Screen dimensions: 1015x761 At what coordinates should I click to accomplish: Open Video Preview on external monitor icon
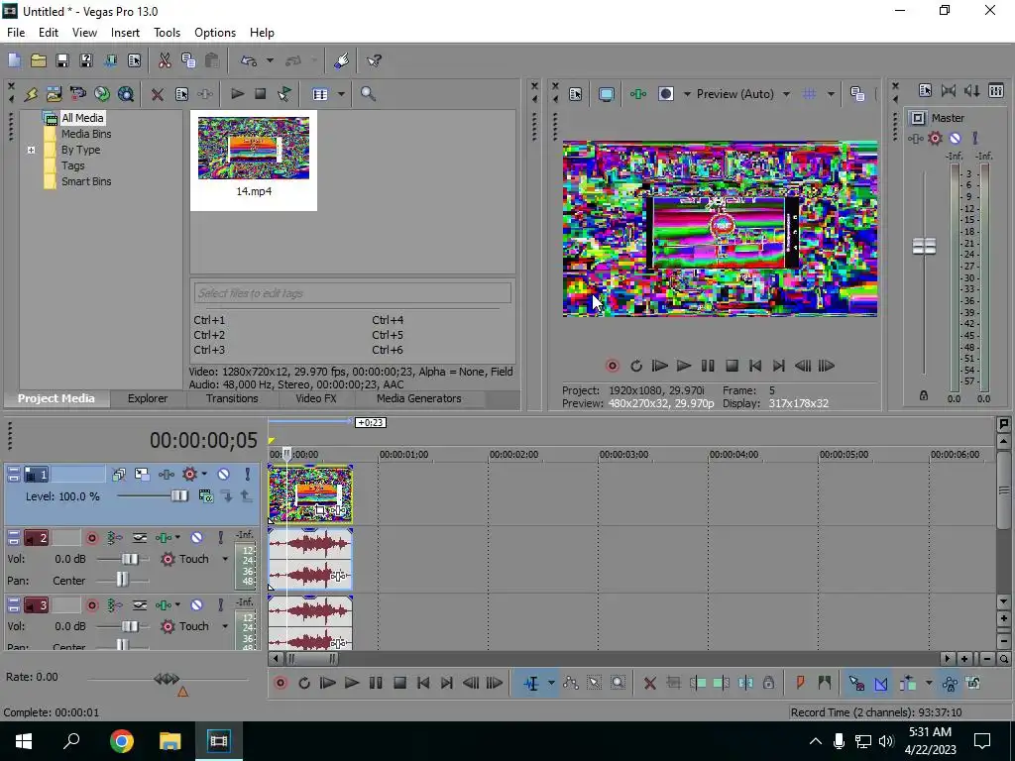(606, 94)
